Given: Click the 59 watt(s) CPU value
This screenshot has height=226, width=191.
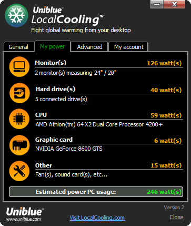Looking at the screenshot, I should [x=166, y=115].
